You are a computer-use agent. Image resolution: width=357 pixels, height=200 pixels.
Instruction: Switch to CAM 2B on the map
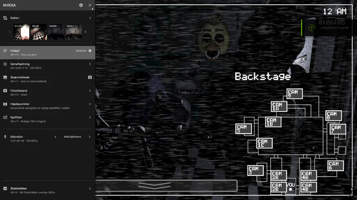click(x=279, y=187)
